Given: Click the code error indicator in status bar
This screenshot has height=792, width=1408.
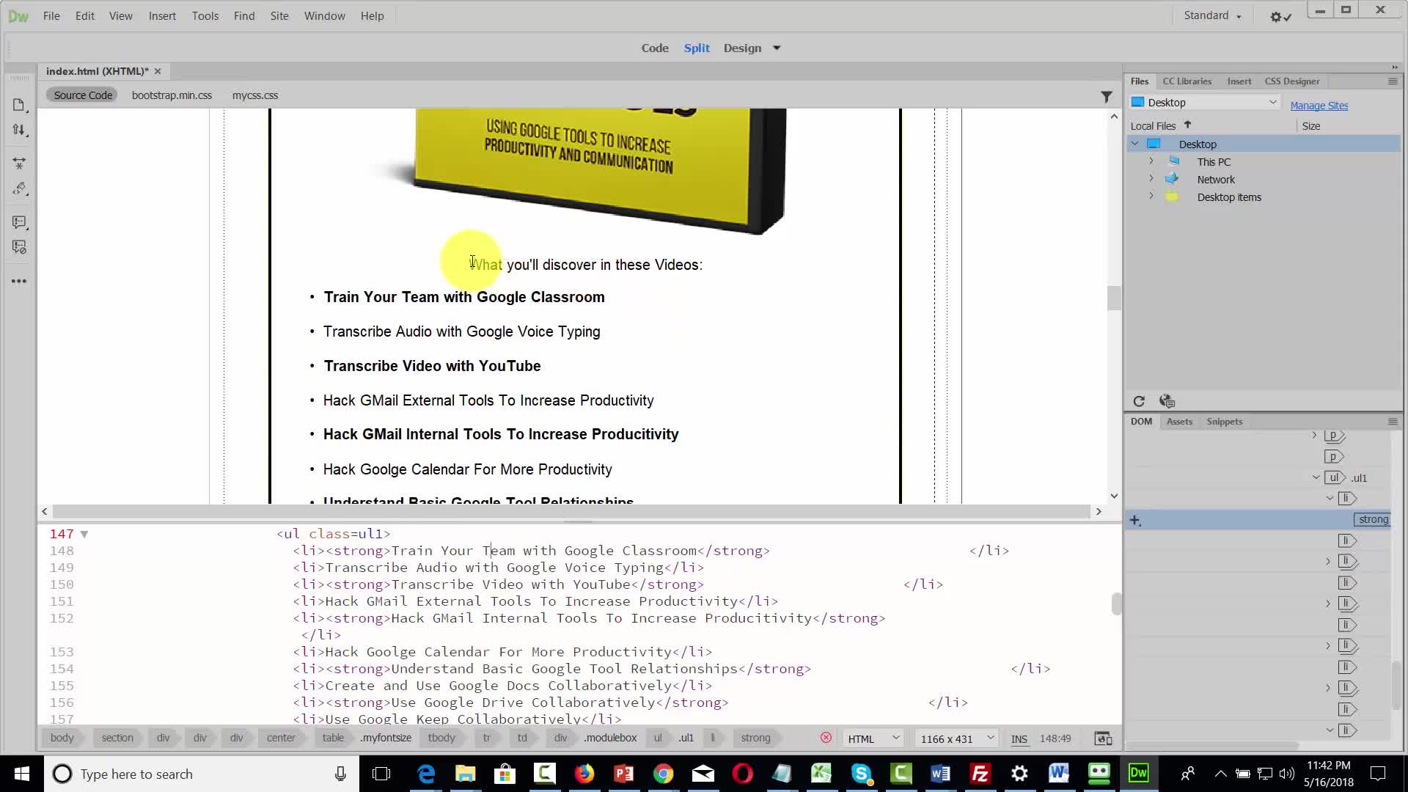Looking at the screenshot, I should 826,738.
